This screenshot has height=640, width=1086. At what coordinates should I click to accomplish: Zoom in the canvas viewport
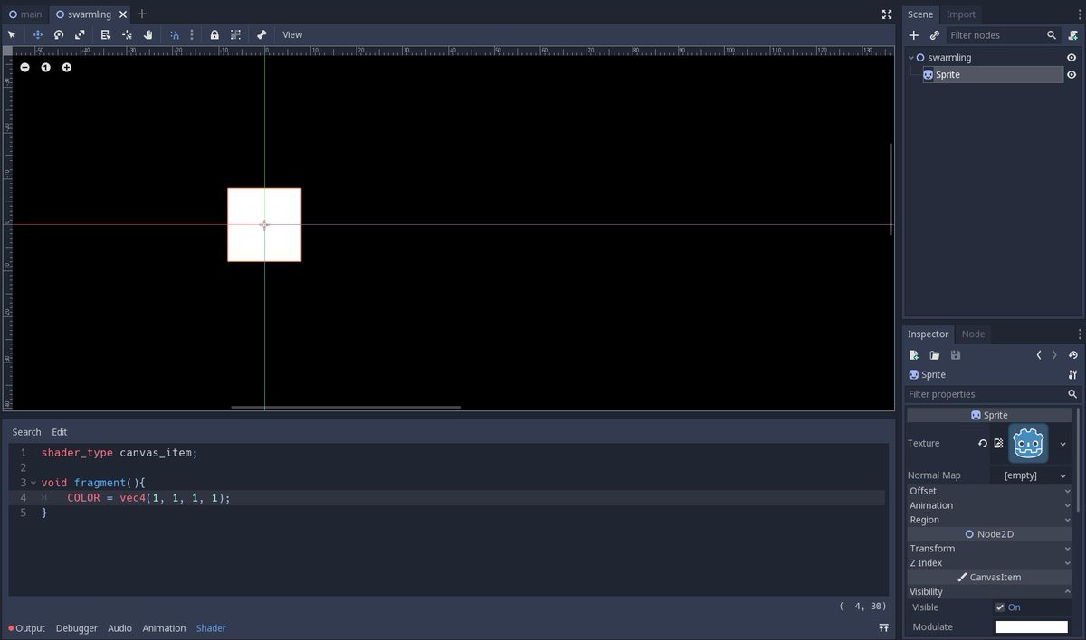click(x=67, y=67)
